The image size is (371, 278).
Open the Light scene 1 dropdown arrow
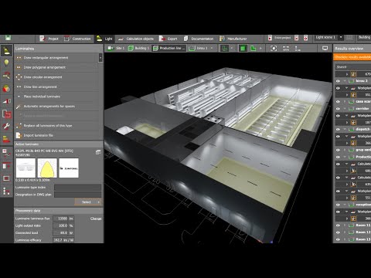[341, 38]
